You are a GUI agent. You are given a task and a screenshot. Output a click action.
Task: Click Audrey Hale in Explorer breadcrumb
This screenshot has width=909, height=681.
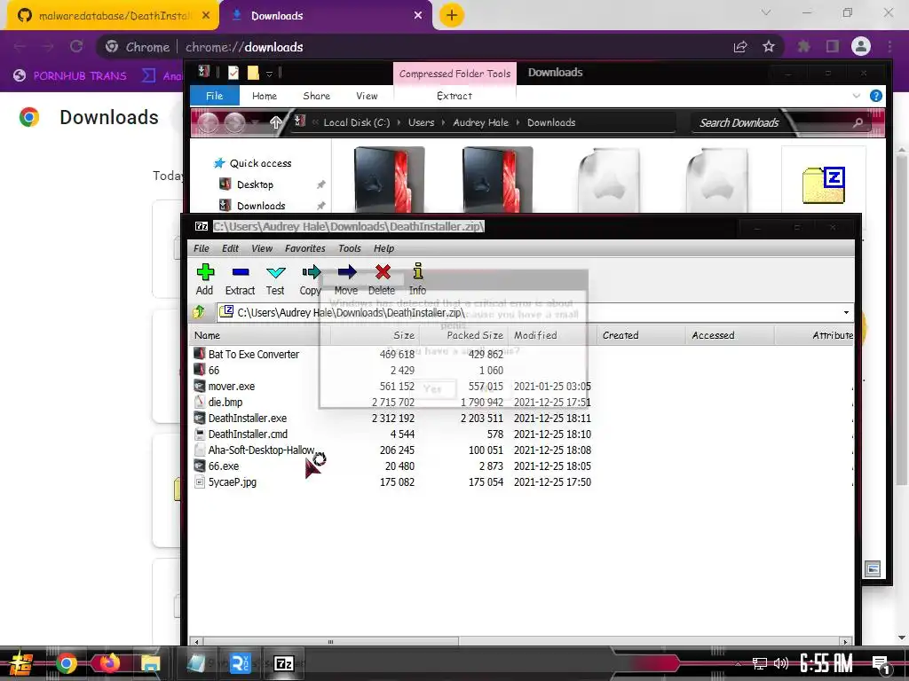tap(480, 122)
